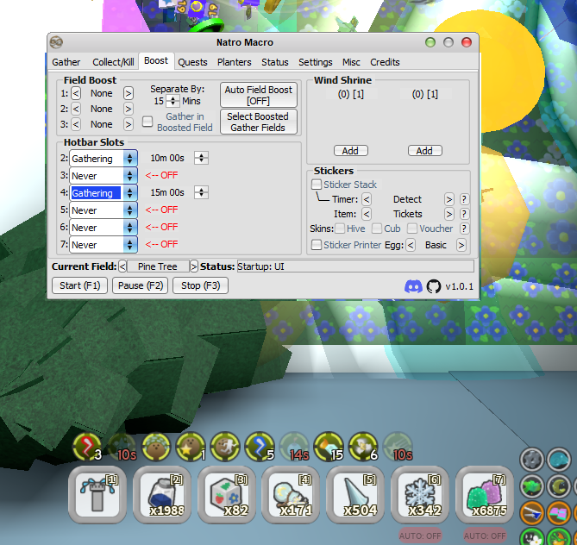Click the left Wind Shrine Add button
Image resolution: width=577 pixels, height=545 pixels.
(351, 151)
